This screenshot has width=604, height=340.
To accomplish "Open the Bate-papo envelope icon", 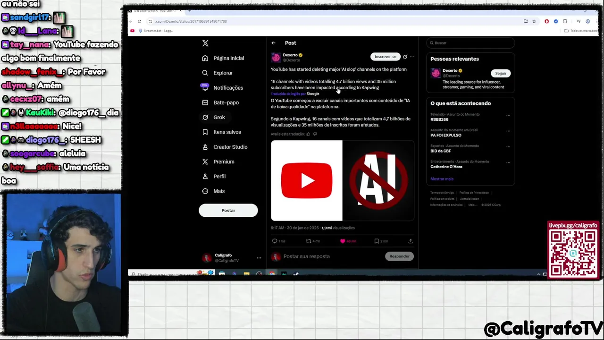I will (205, 102).
